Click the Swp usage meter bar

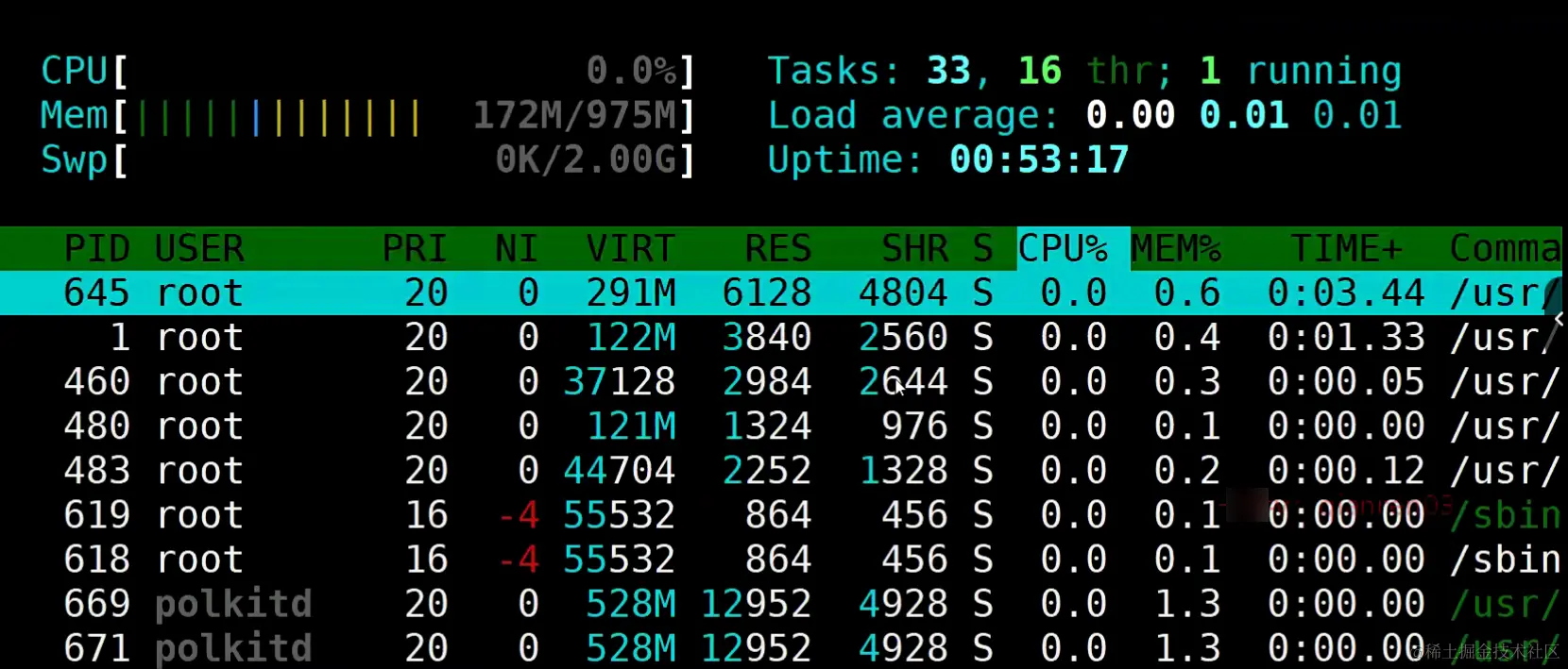(x=367, y=159)
